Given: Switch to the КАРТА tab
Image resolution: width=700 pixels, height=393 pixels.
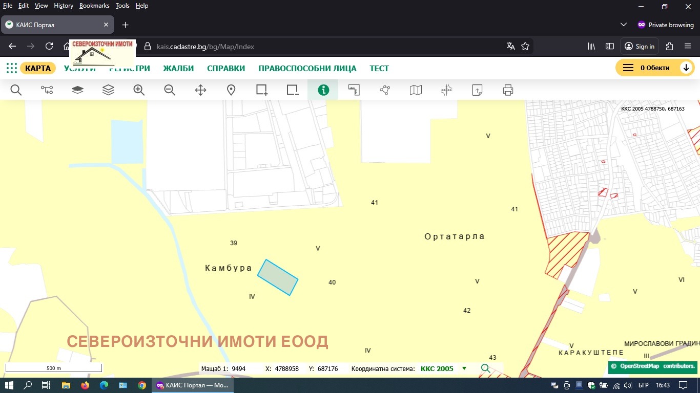Looking at the screenshot, I should click(38, 68).
